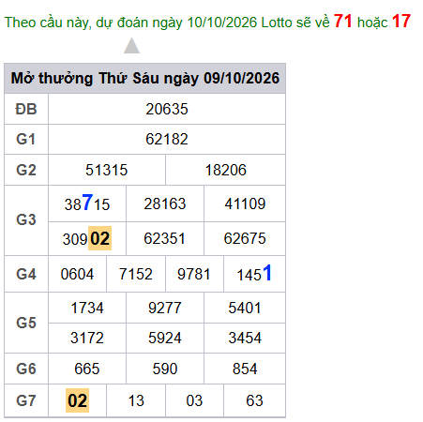Click the prediction text about 10/10/2026
Screen dimensions: 423x422
(207, 22)
